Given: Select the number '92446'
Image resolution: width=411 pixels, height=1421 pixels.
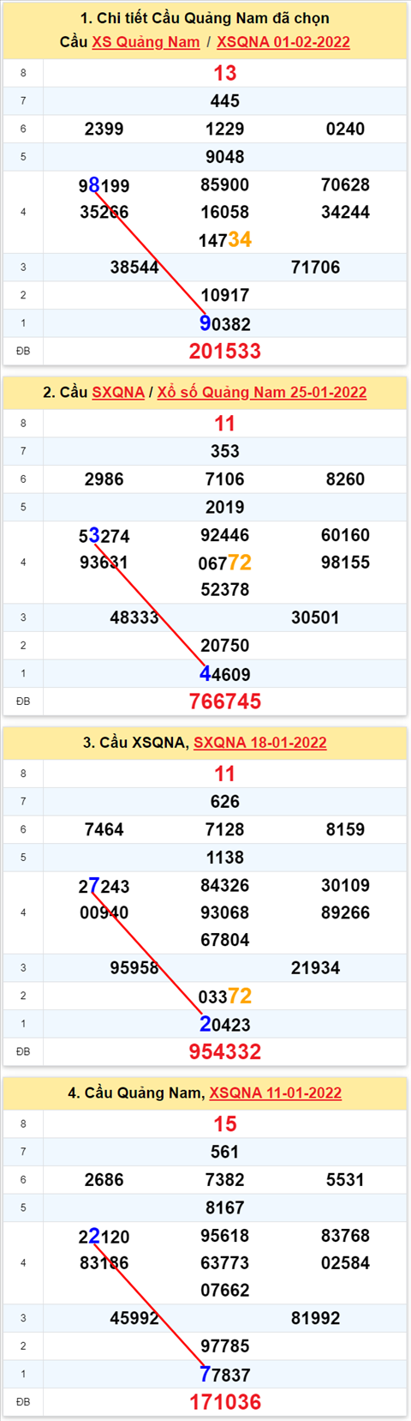Looking at the screenshot, I should 225,535.
